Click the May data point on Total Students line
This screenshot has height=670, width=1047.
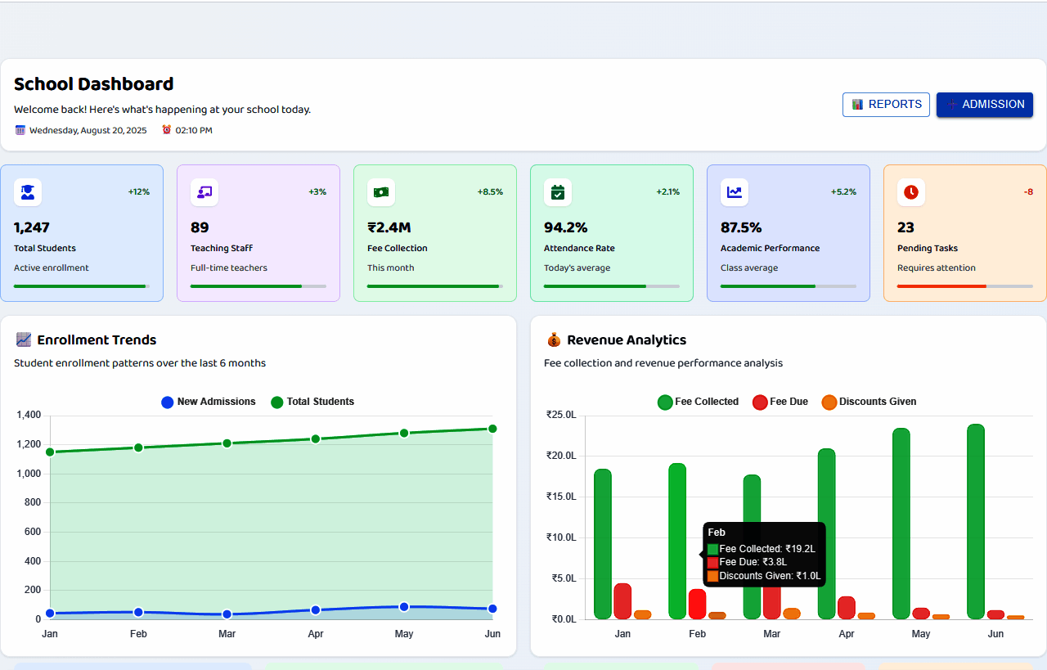point(404,433)
